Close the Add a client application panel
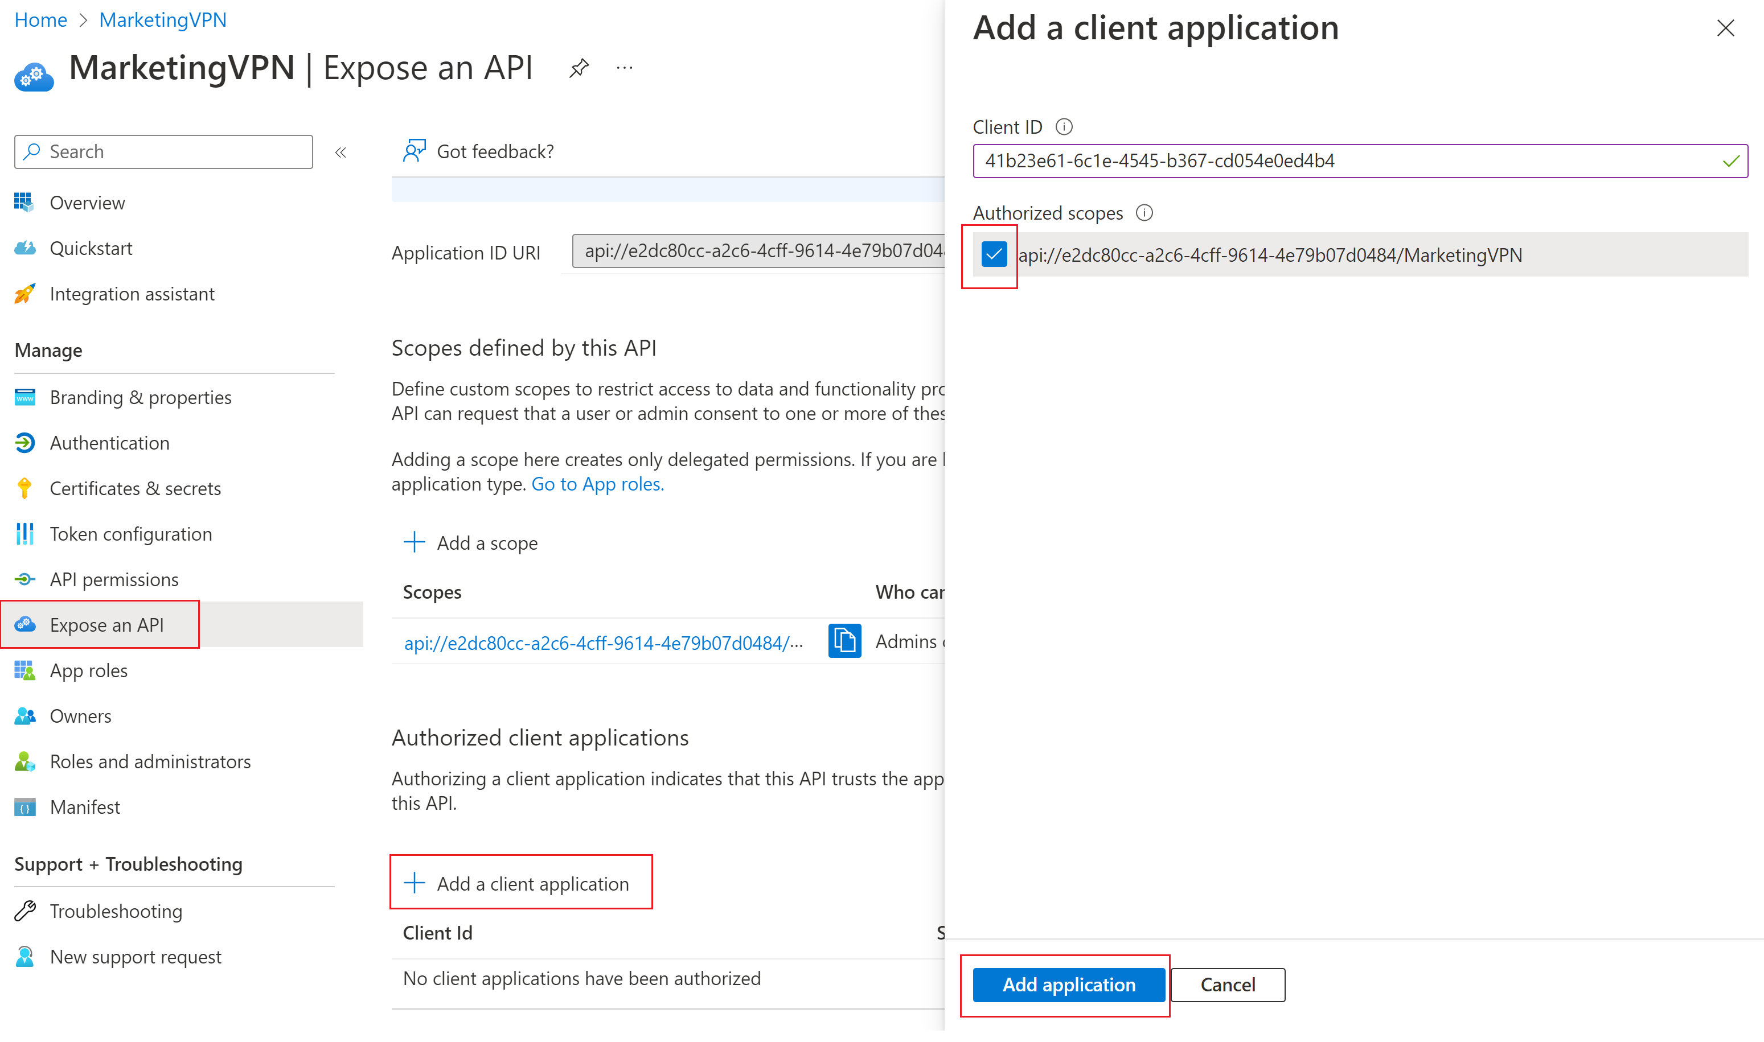 tap(1725, 28)
